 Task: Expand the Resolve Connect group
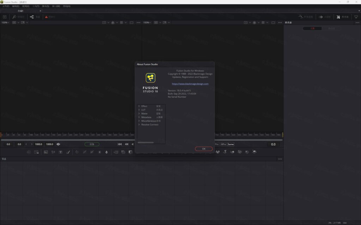139,124
